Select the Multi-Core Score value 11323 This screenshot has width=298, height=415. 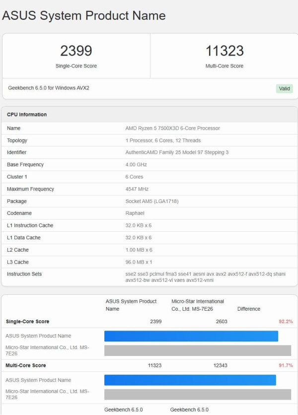pos(223,51)
